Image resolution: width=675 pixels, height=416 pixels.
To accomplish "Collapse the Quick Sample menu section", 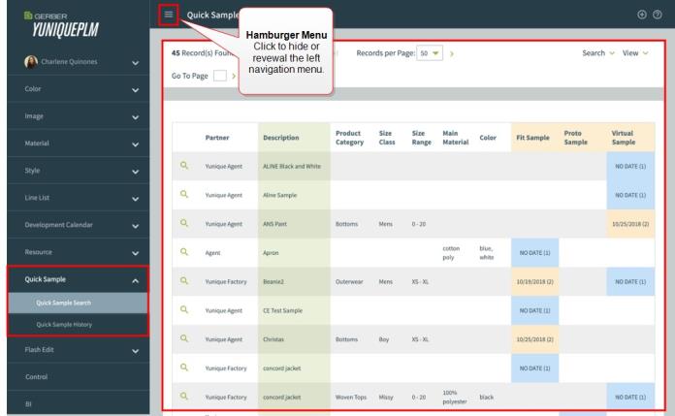I will [134, 279].
